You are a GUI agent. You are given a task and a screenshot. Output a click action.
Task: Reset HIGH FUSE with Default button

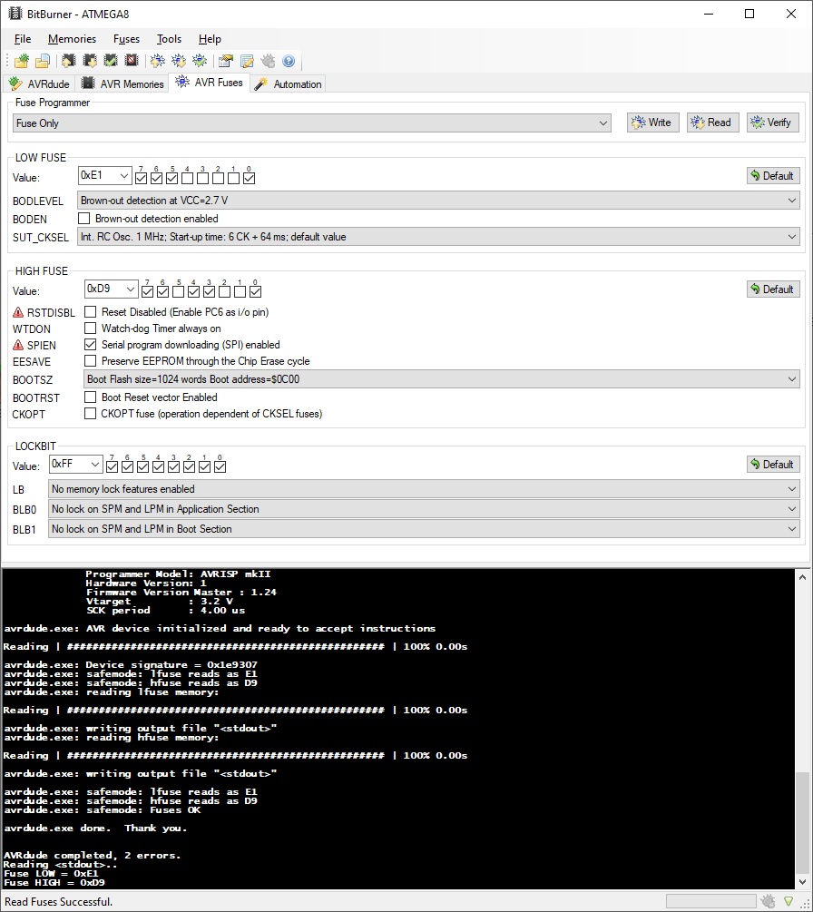point(773,289)
